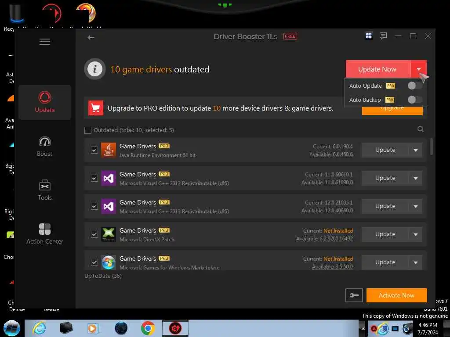Uncheck the Microsoft DirectX Patch checkbox
This screenshot has height=337, width=450.
[94, 234]
